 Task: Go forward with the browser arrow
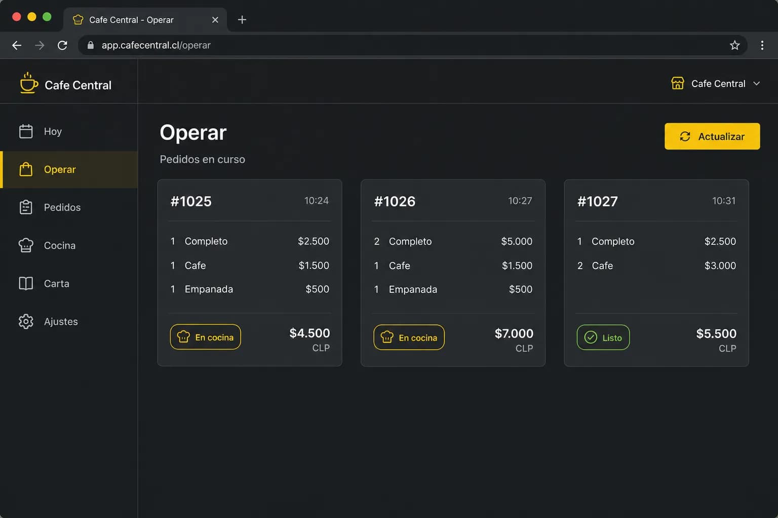click(x=40, y=46)
